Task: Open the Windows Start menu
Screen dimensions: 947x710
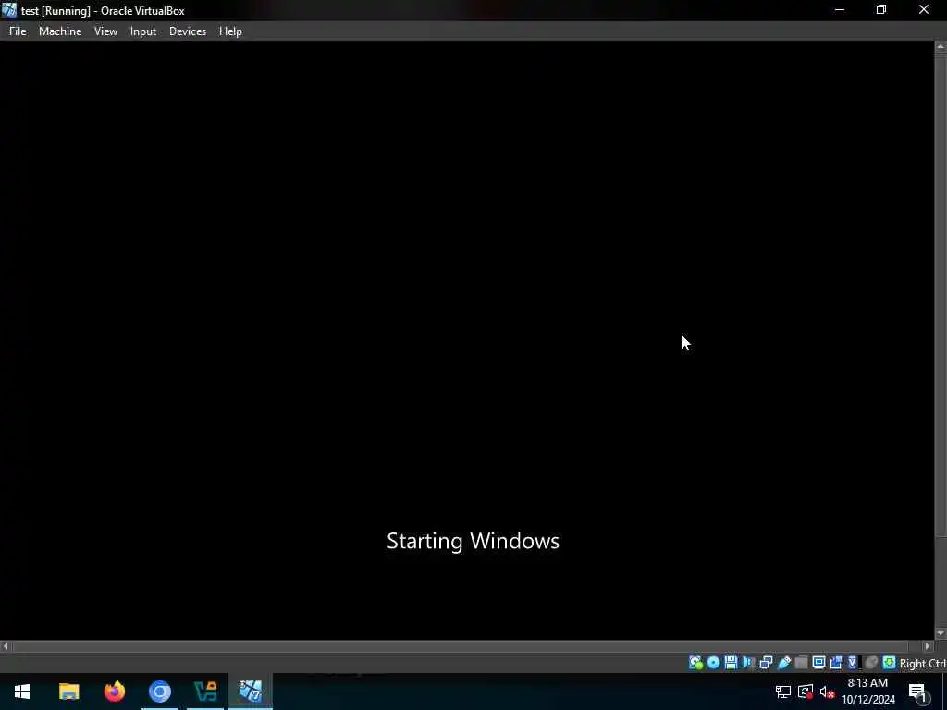Action: click(x=22, y=692)
